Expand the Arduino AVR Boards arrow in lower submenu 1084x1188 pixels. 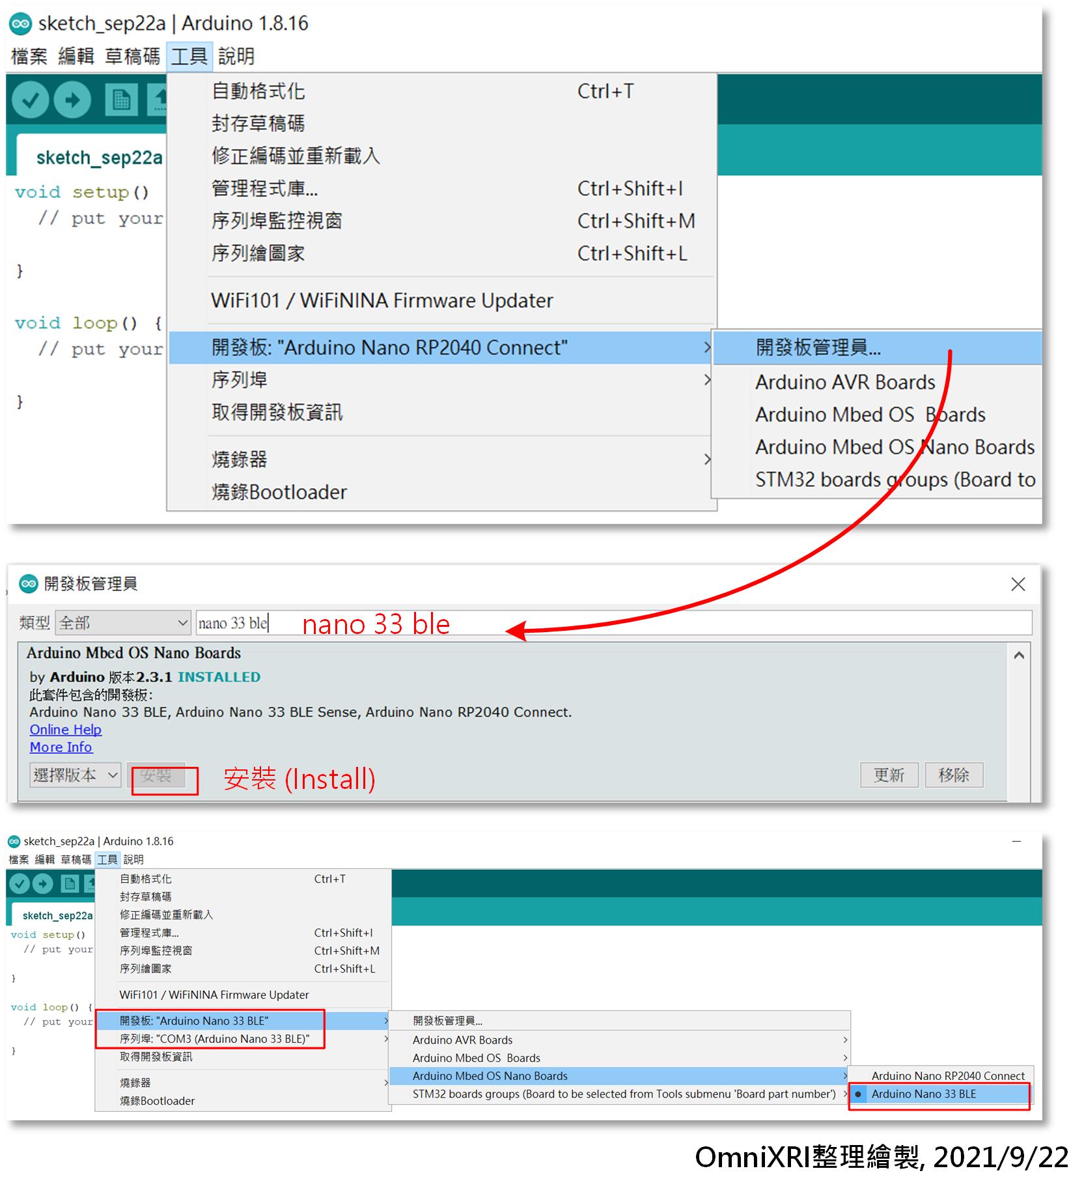[845, 1040]
